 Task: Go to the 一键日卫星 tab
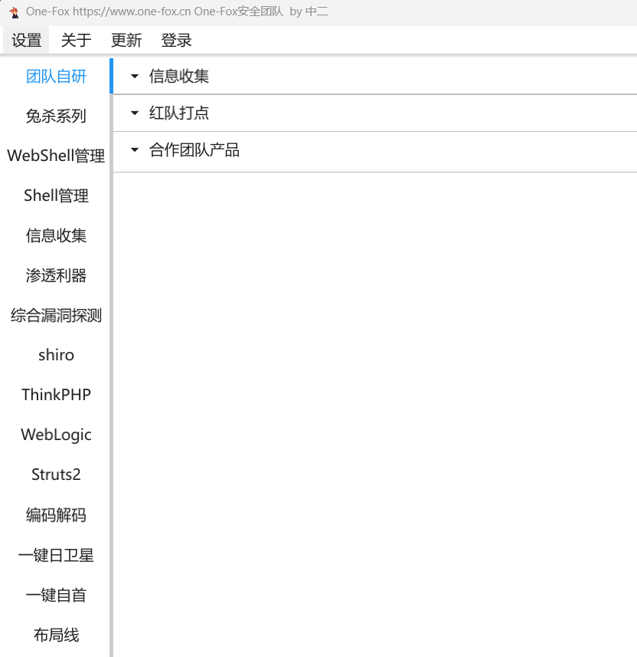[x=56, y=555]
